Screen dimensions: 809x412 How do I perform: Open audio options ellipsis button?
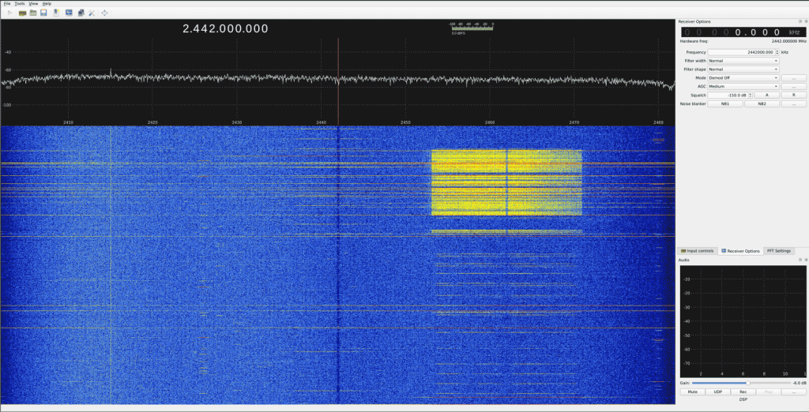point(793,392)
